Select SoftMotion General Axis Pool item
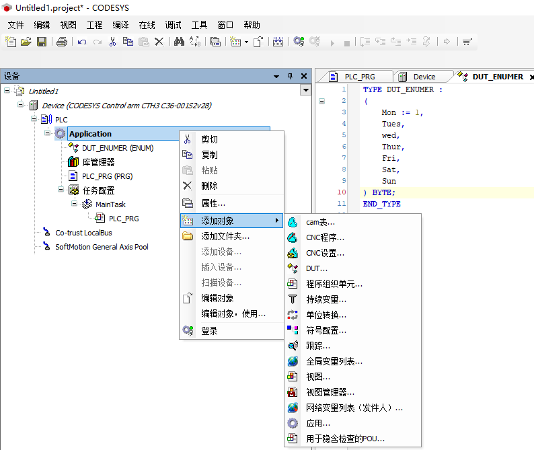The image size is (534, 450). coord(102,247)
